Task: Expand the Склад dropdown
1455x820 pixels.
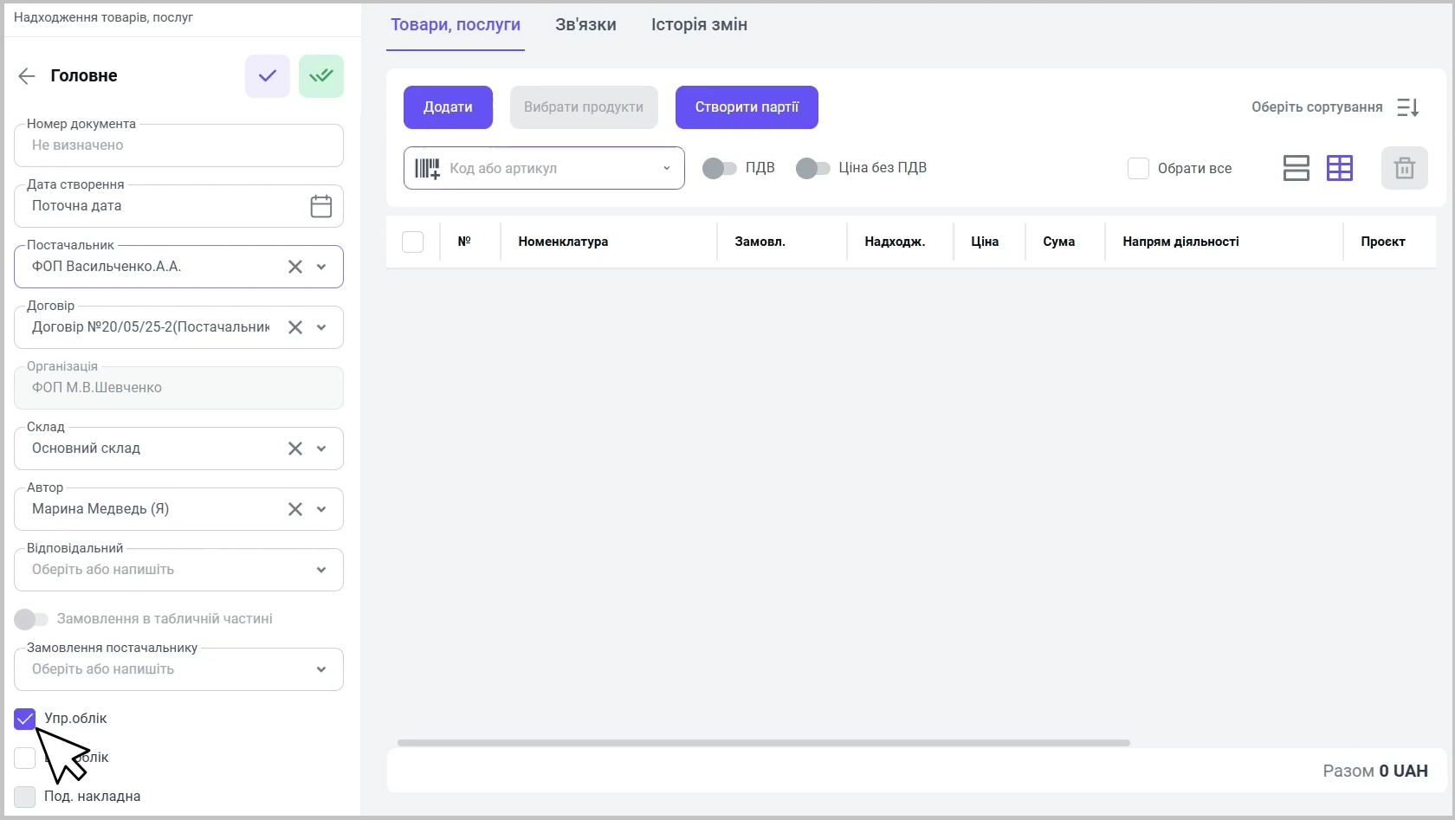Action: point(321,449)
